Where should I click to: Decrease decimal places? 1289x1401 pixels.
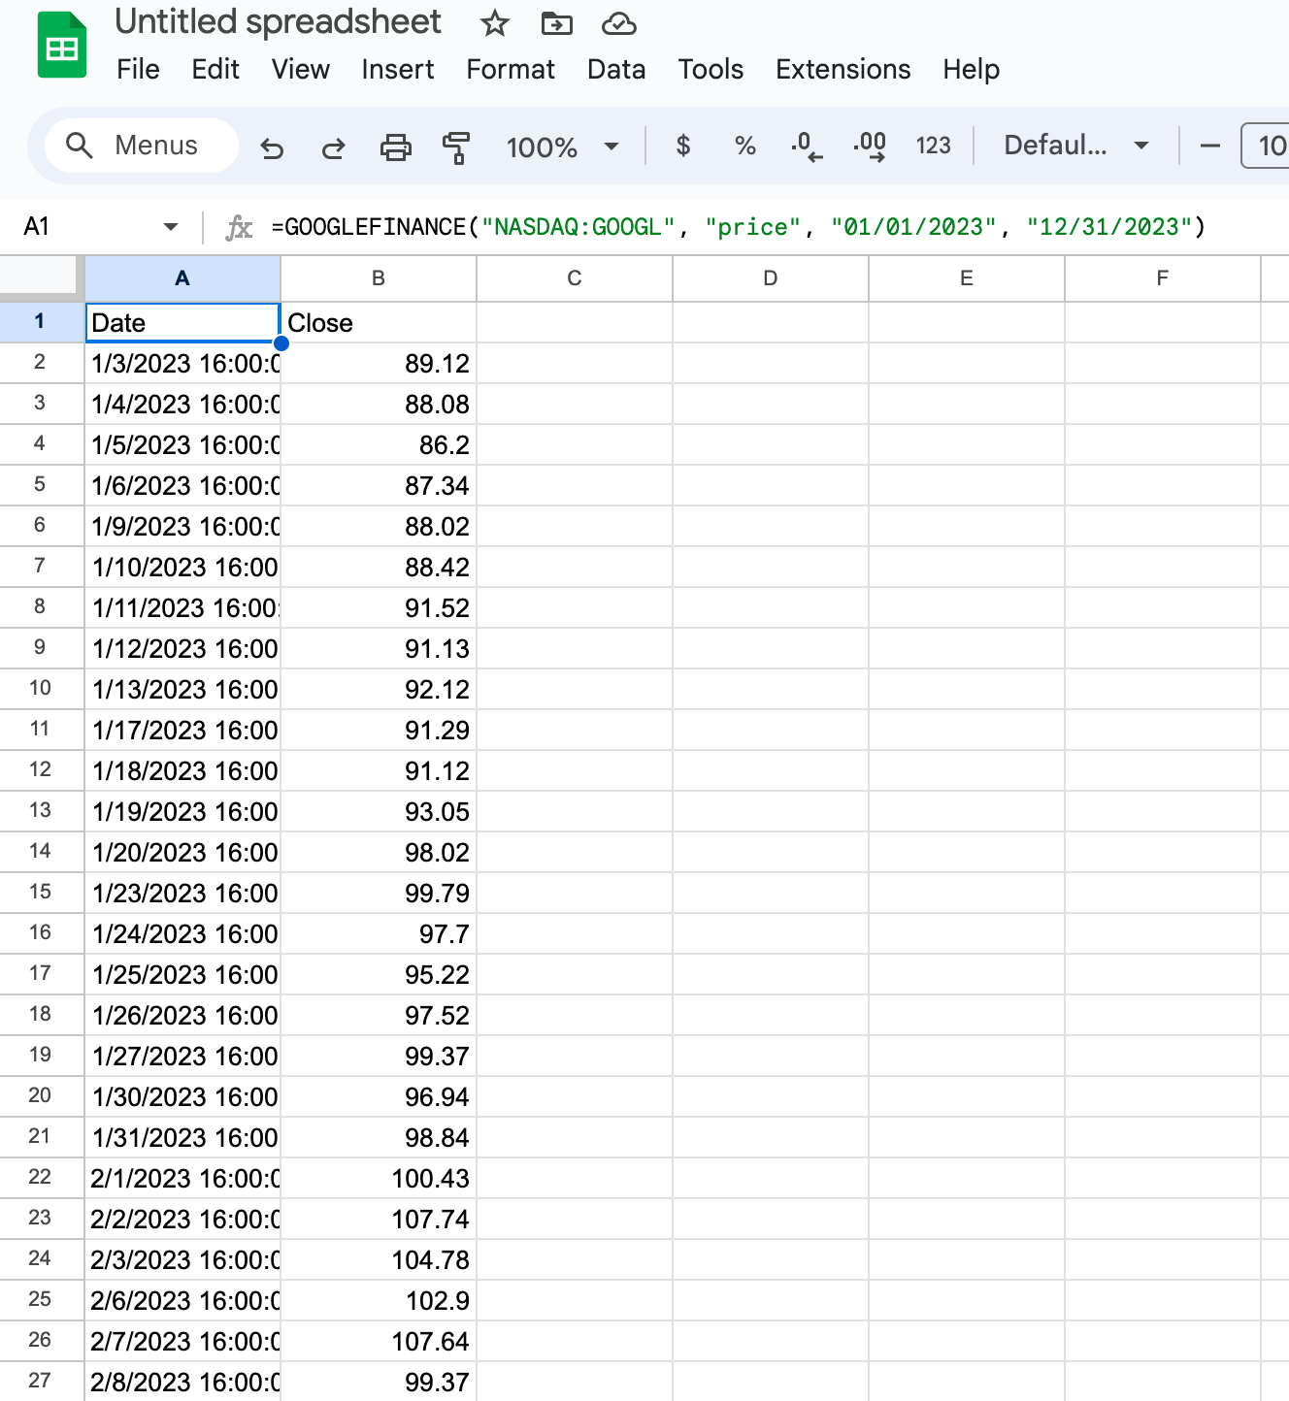click(x=807, y=147)
